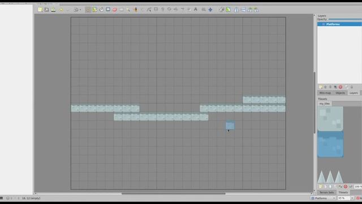
Task: Click the New map icon
Action: tap(40, 10)
